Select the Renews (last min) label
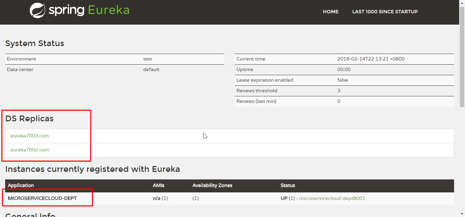465x217 pixels. (256, 101)
